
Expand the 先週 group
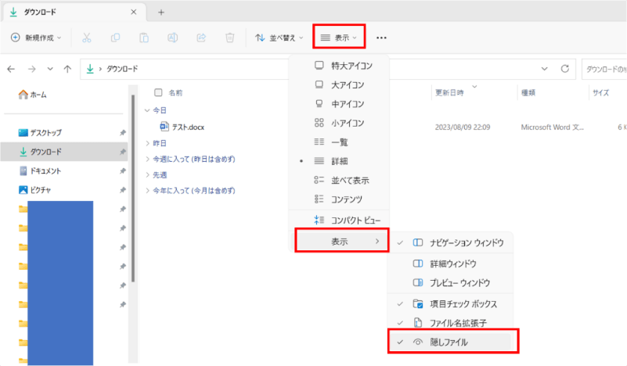coord(147,175)
